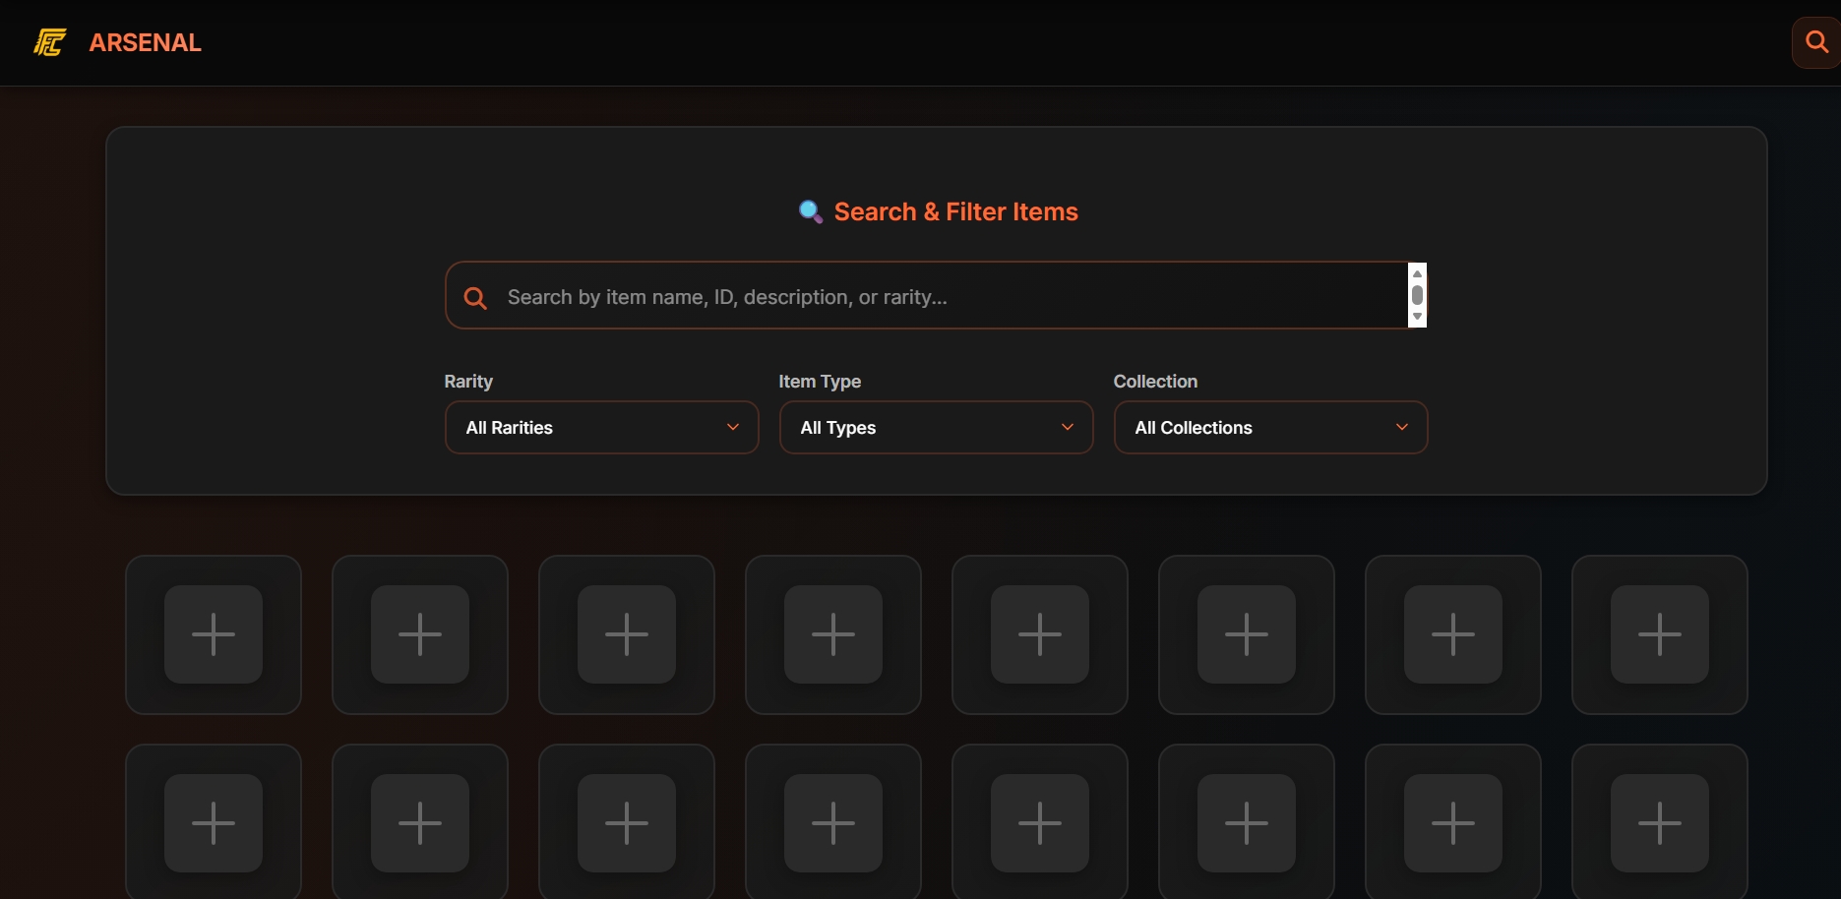
Task: Click the magnifier icon inside the search bar
Action: click(476, 297)
